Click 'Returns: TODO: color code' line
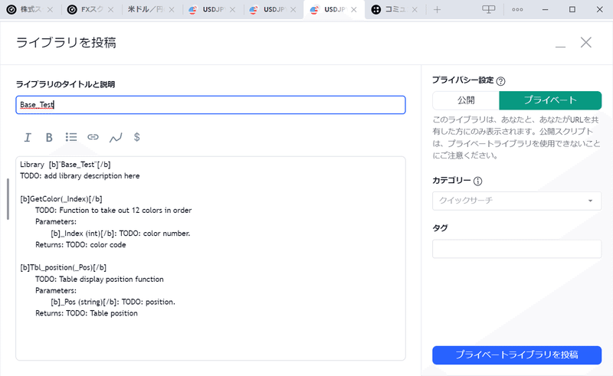The width and height of the screenshot is (613, 376). [x=80, y=245]
